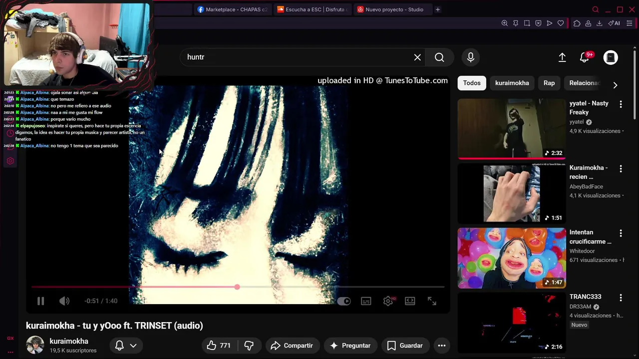The width and height of the screenshot is (639, 359).
Task: Clear the search text with the X
Action: click(x=417, y=57)
